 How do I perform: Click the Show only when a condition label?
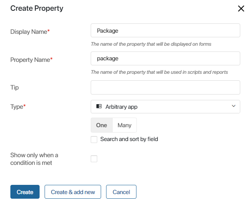(34, 159)
